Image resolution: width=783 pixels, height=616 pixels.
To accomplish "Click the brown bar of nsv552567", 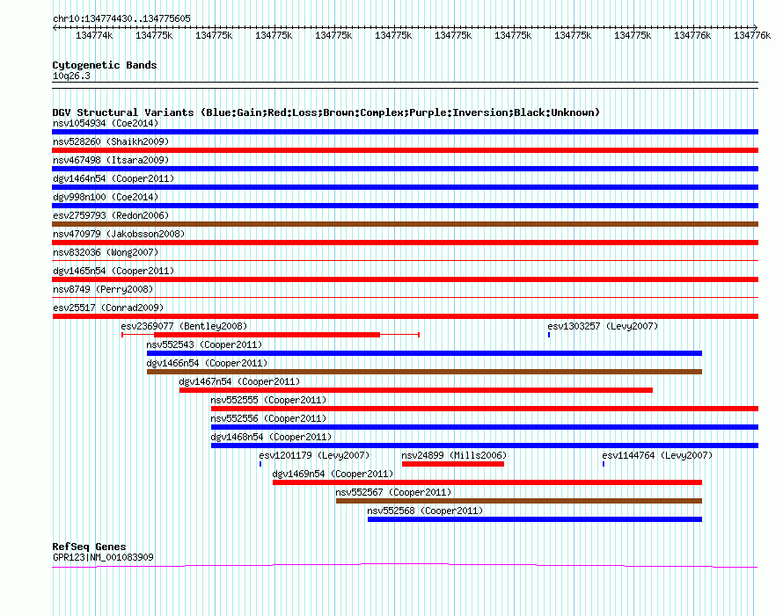I will pos(519,501).
